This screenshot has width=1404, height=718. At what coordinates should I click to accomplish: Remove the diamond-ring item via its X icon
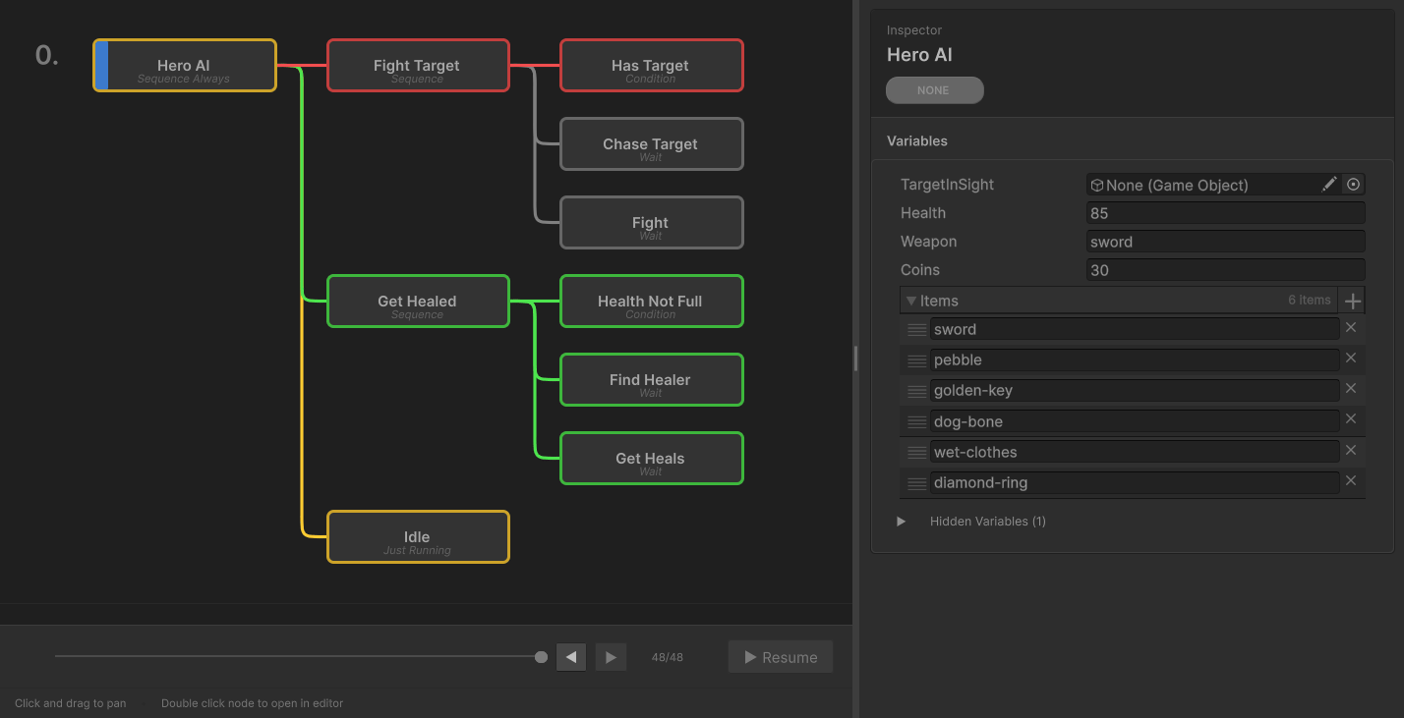click(x=1351, y=481)
